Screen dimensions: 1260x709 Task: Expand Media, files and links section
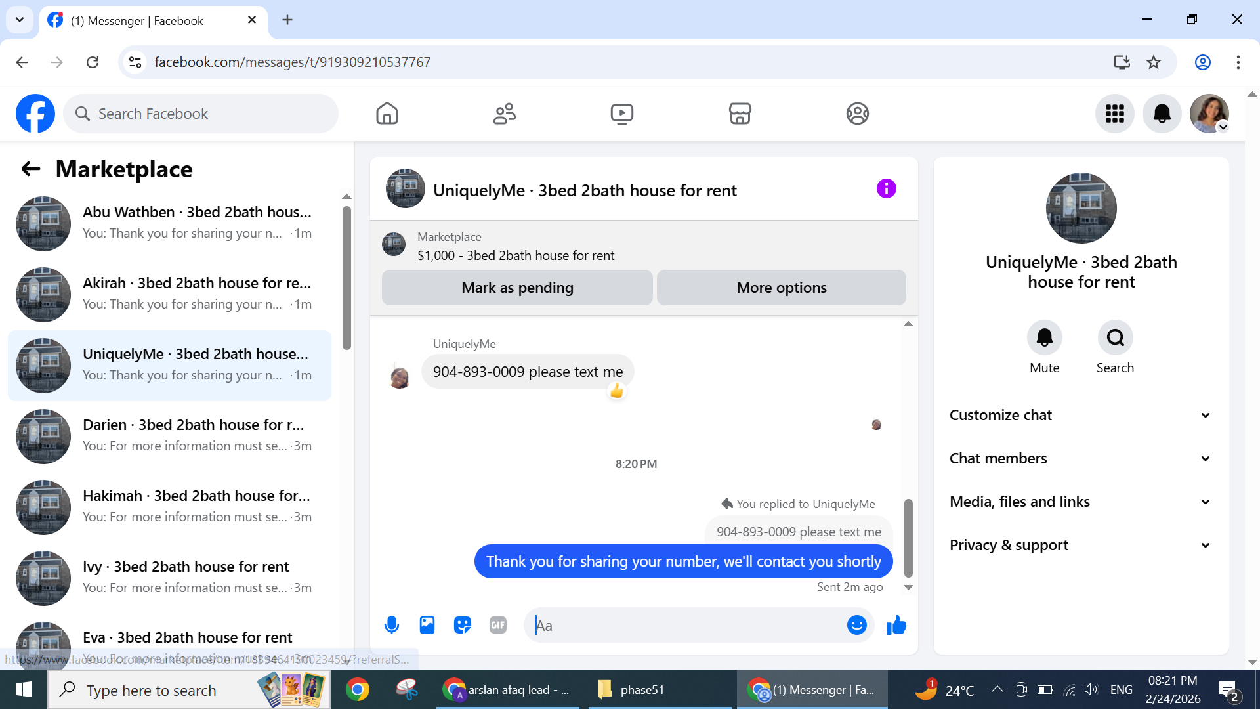coord(1080,502)
